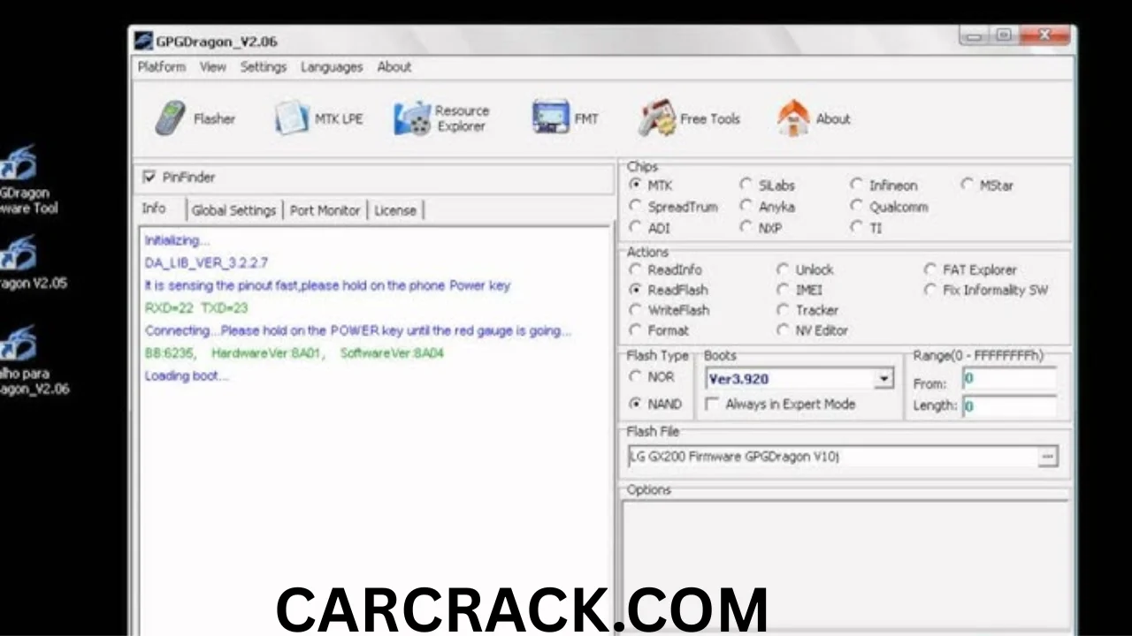Screen dimensions: 1132x636
Task: Choose the Unlock action
Action: point(783,269)
